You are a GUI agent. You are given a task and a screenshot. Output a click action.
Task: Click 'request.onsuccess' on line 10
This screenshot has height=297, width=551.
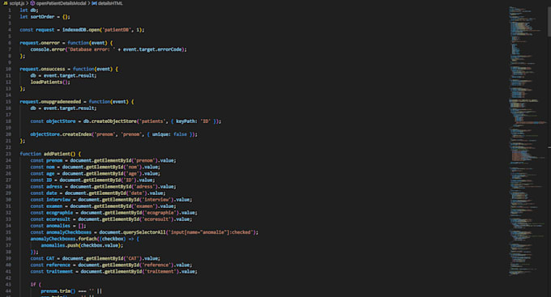(42, 69)
